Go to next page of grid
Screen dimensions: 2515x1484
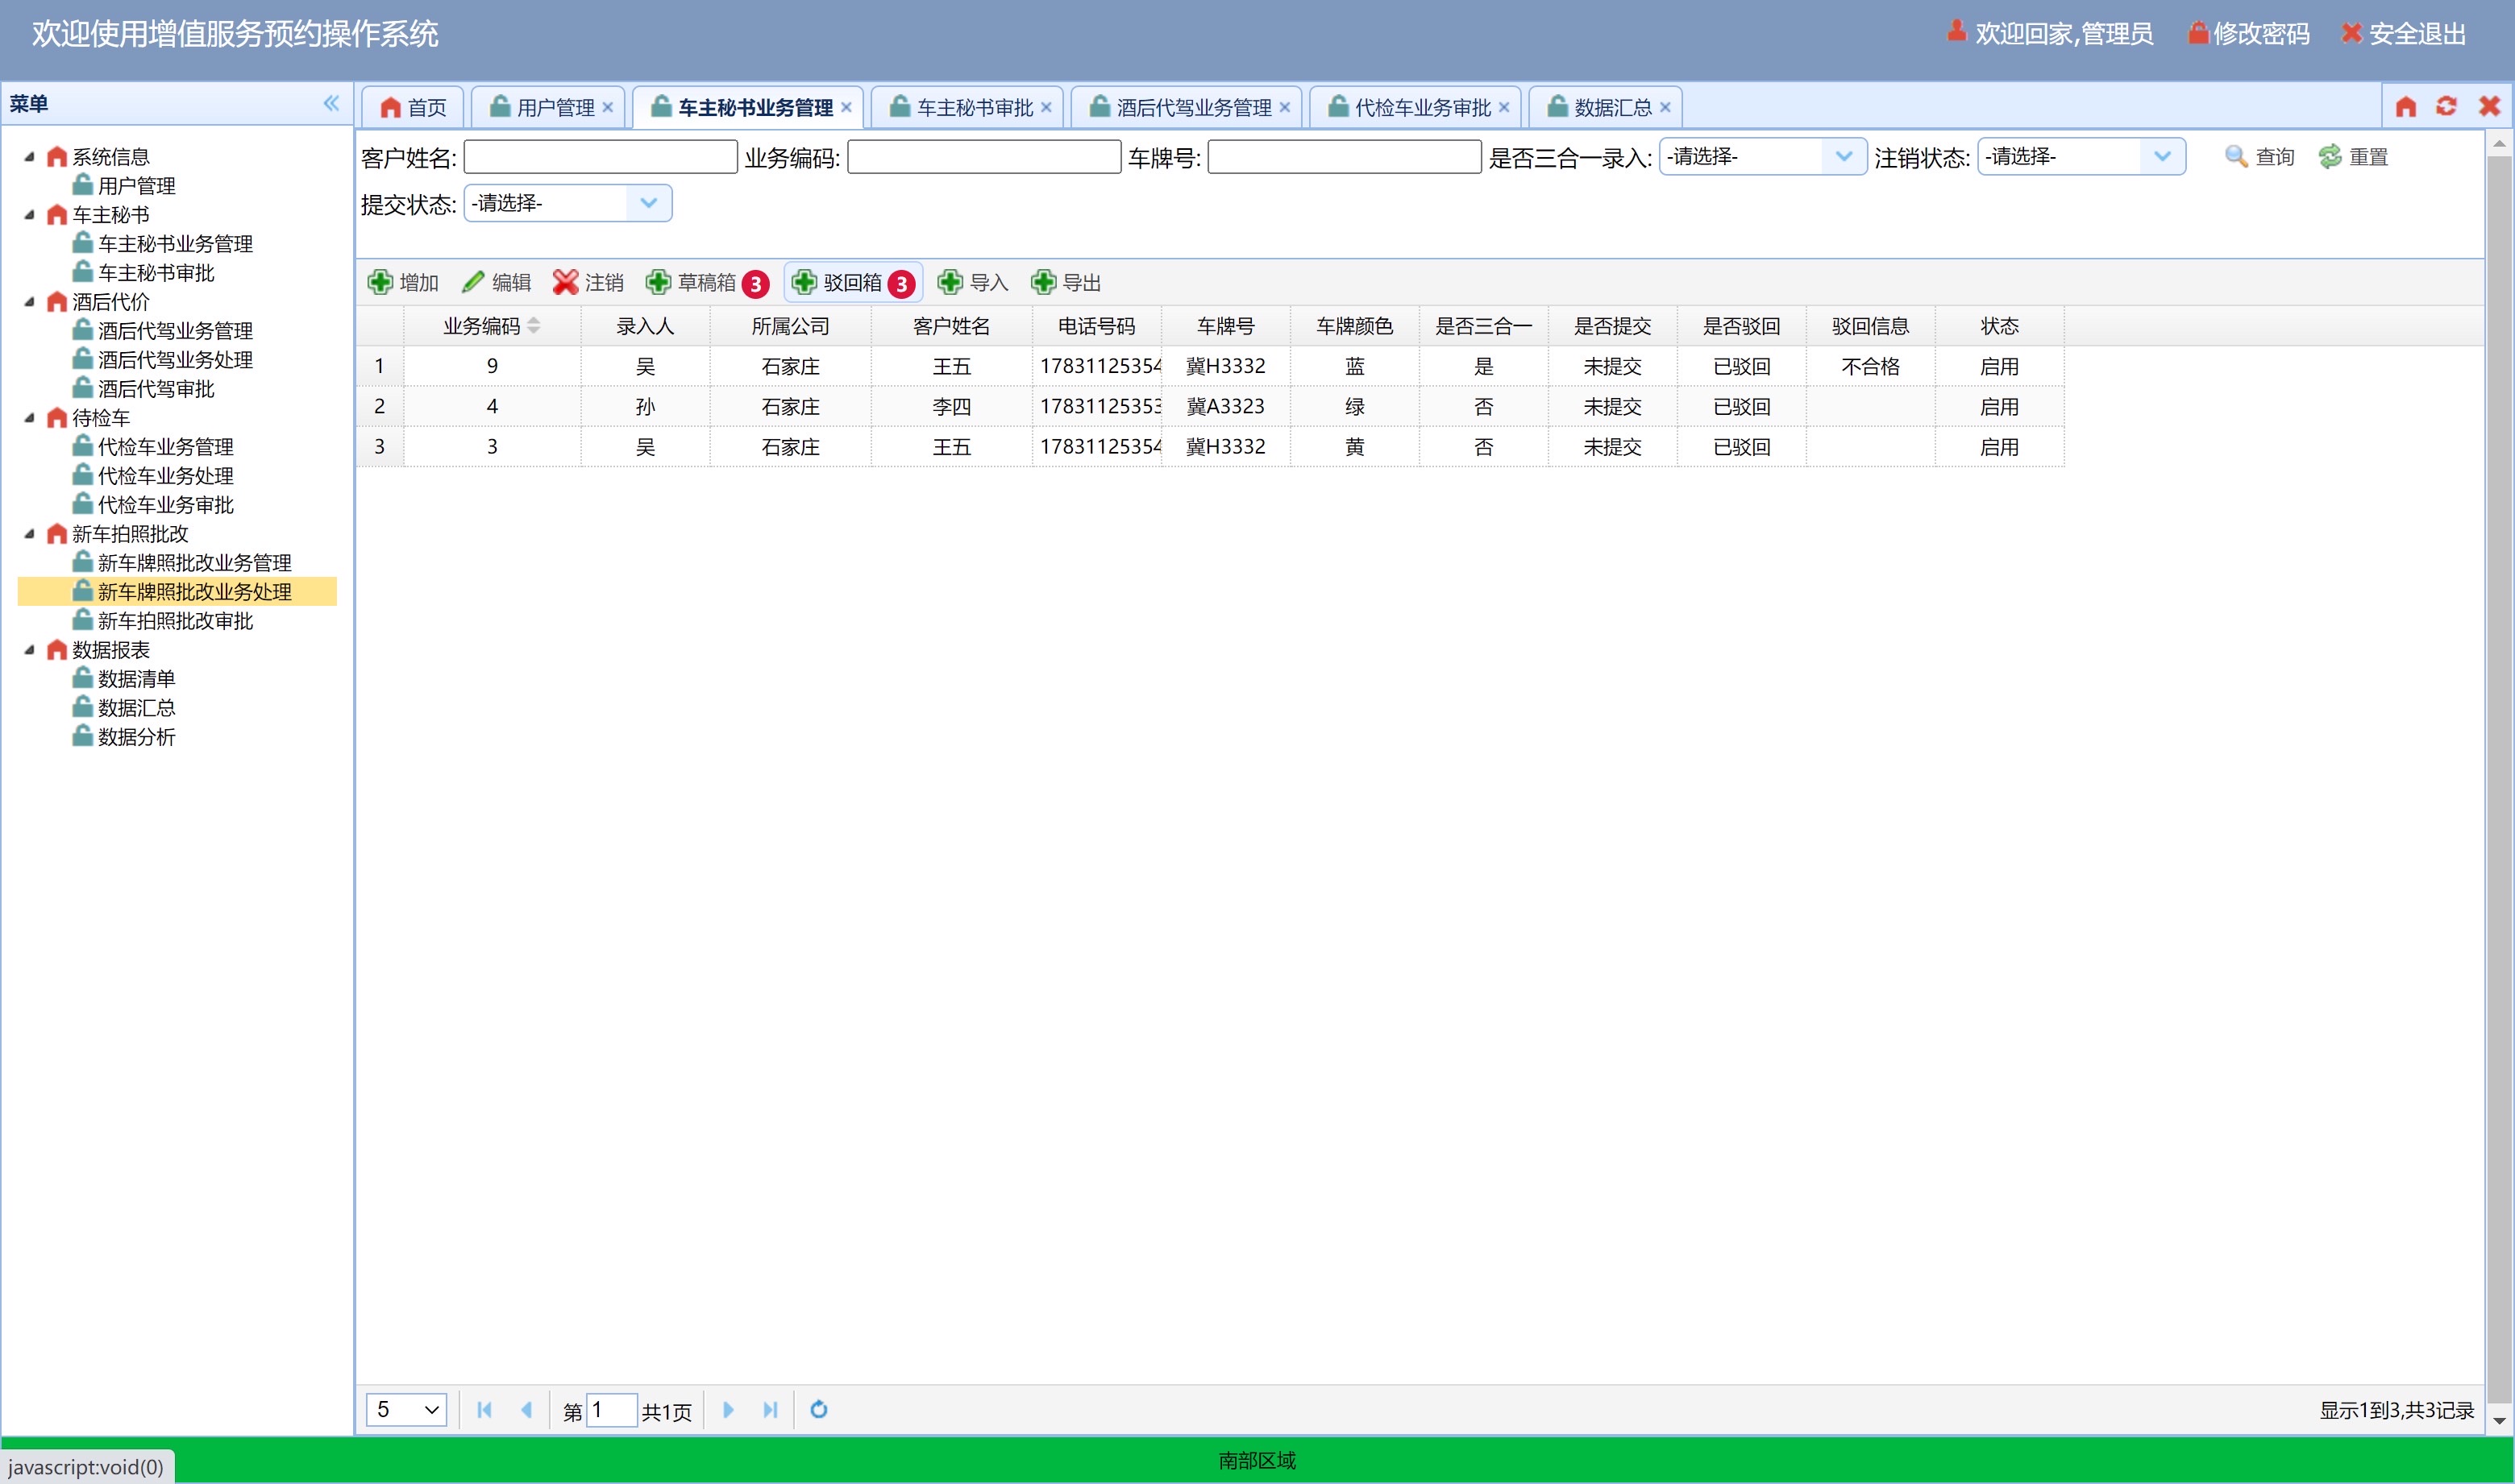(x=728, y=1409)
